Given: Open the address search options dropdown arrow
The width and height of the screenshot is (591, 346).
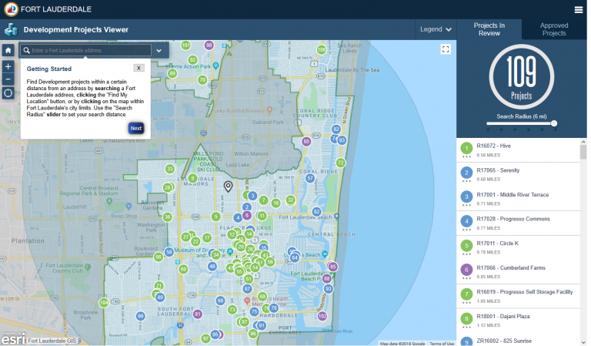Looking at the screenshot, I should pos(159,50).
